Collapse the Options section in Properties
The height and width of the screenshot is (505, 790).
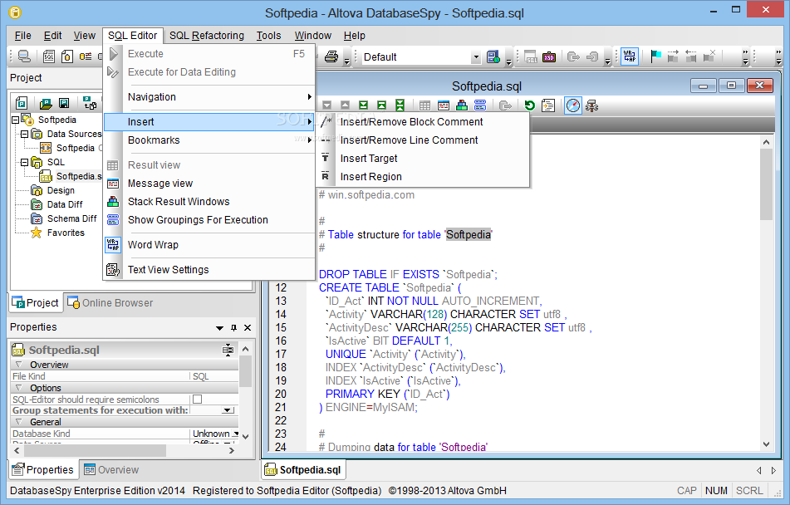(18, 388)
